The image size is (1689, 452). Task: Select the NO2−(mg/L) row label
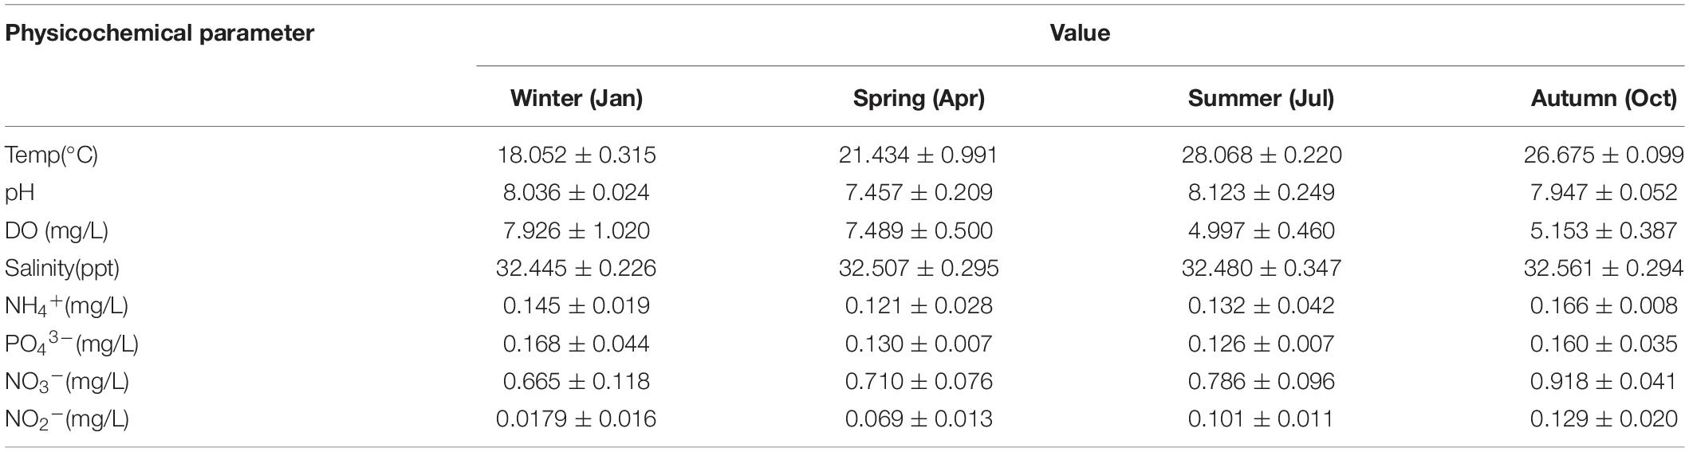67,419
